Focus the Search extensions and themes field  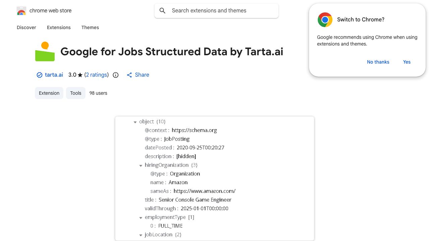click(217, 11)
